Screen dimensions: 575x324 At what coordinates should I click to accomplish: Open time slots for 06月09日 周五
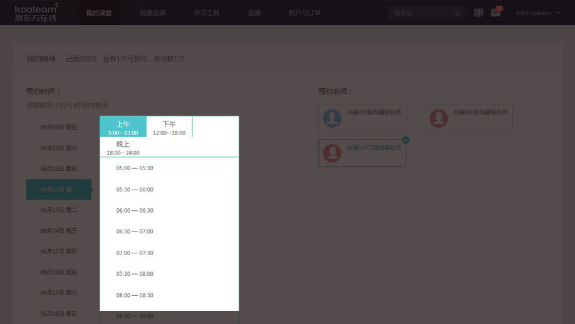pos(59,128)
